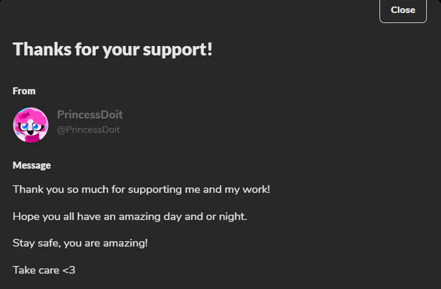Click the 'Hope you all have' message line
Viewport: 441px width, 289px height.
[x=130, y=216]
